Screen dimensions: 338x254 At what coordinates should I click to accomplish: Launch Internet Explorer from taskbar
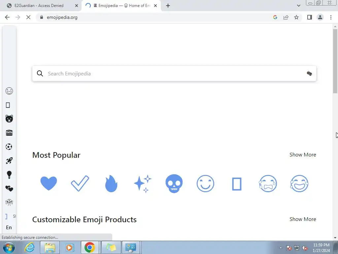pos(29,247)
